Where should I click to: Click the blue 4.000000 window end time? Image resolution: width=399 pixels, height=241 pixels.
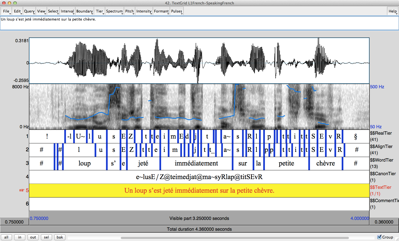(359, 218)
